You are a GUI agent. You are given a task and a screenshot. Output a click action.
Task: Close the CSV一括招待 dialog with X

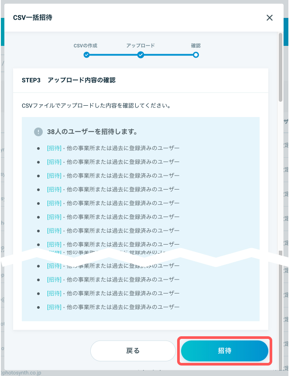tap(270, 18)
